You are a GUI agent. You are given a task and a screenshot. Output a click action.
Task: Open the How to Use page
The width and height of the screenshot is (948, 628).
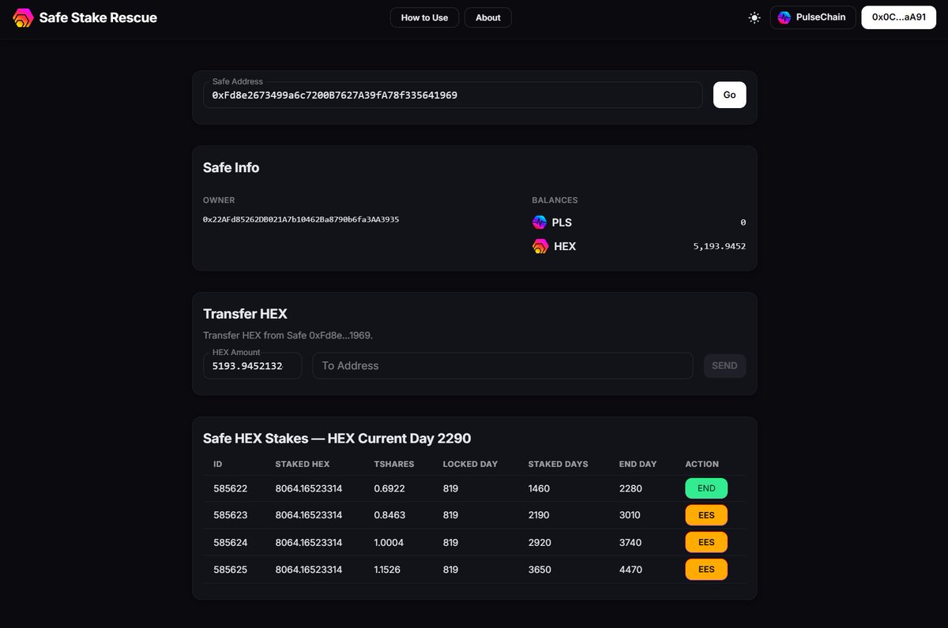pos(424,17)
